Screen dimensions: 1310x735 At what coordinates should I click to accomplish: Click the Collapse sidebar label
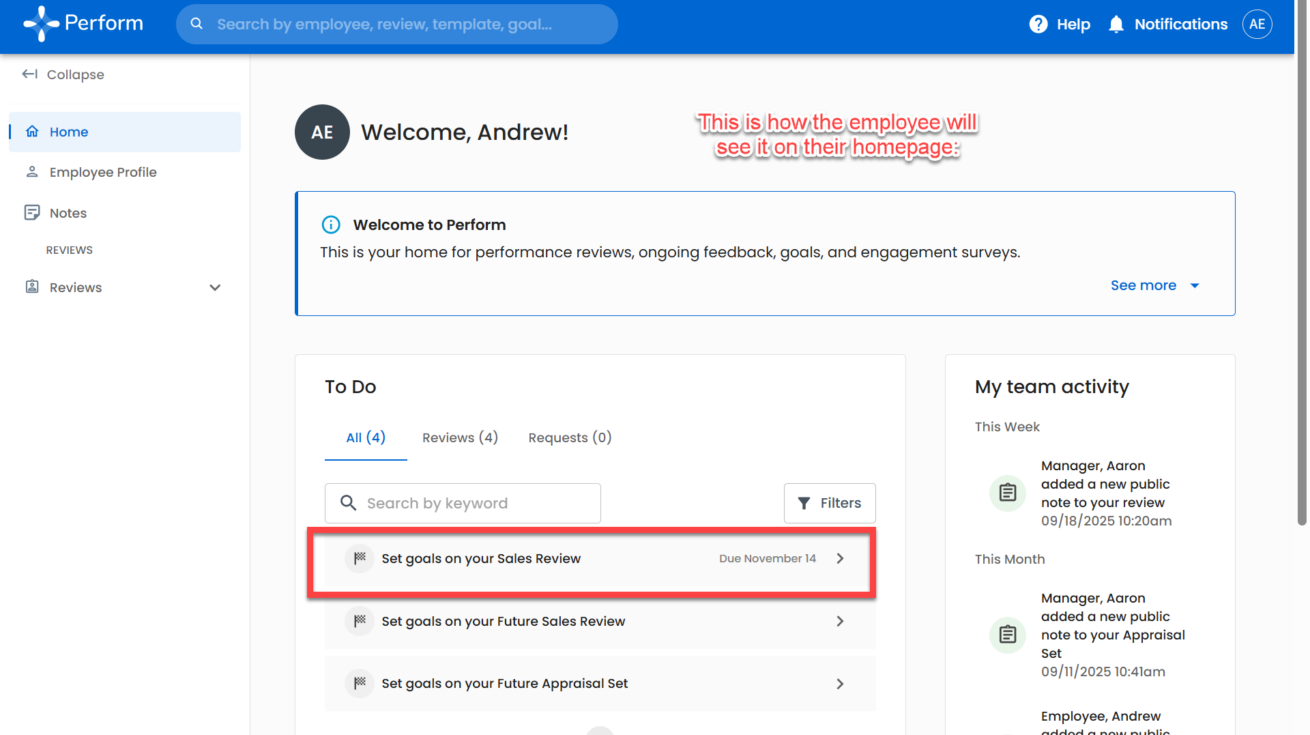click(x=76, y=74)
